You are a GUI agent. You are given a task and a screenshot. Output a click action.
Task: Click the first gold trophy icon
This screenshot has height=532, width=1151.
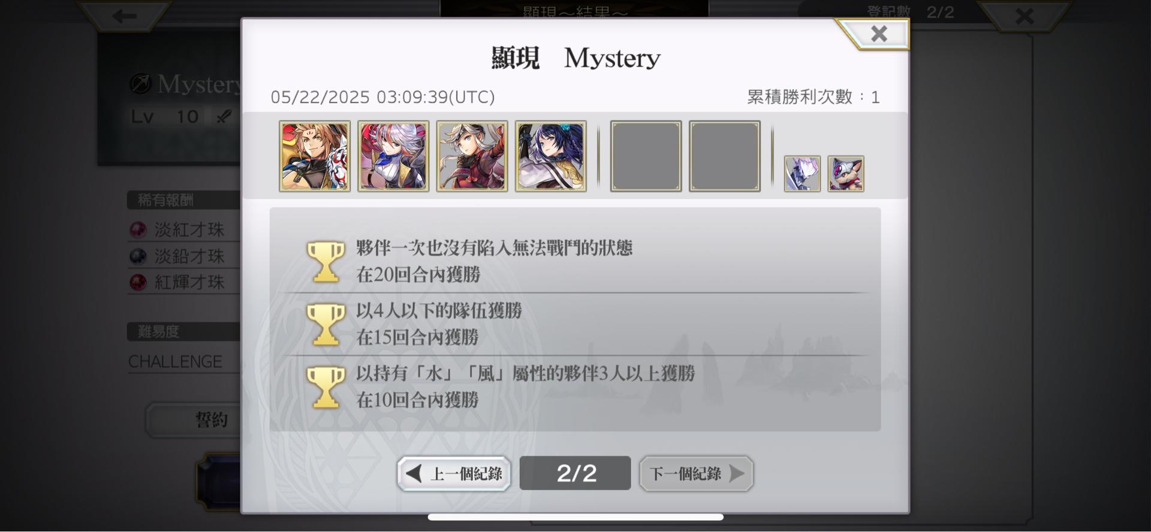coord(326,261)
